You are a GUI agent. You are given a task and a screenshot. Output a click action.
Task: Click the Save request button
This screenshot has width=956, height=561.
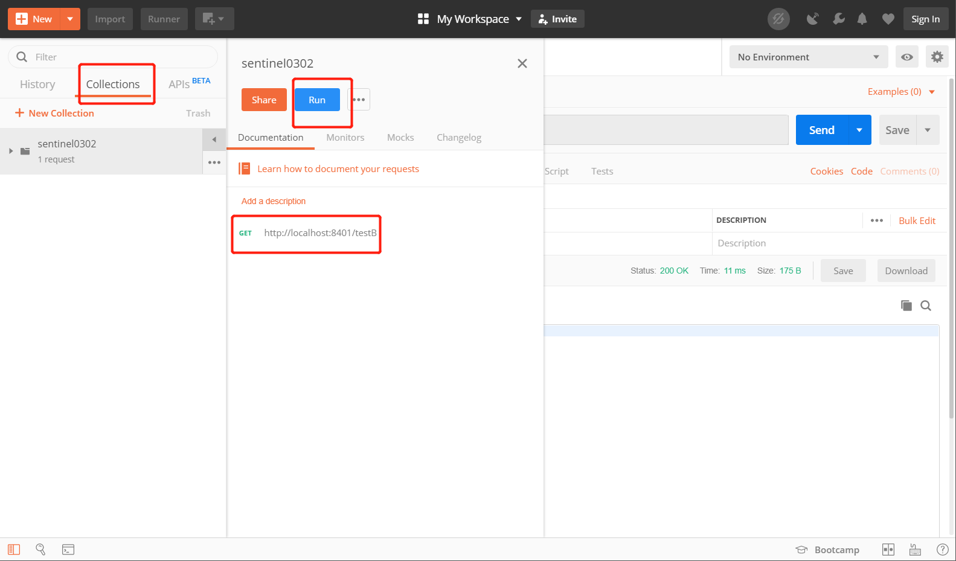(x=897, y=130)
